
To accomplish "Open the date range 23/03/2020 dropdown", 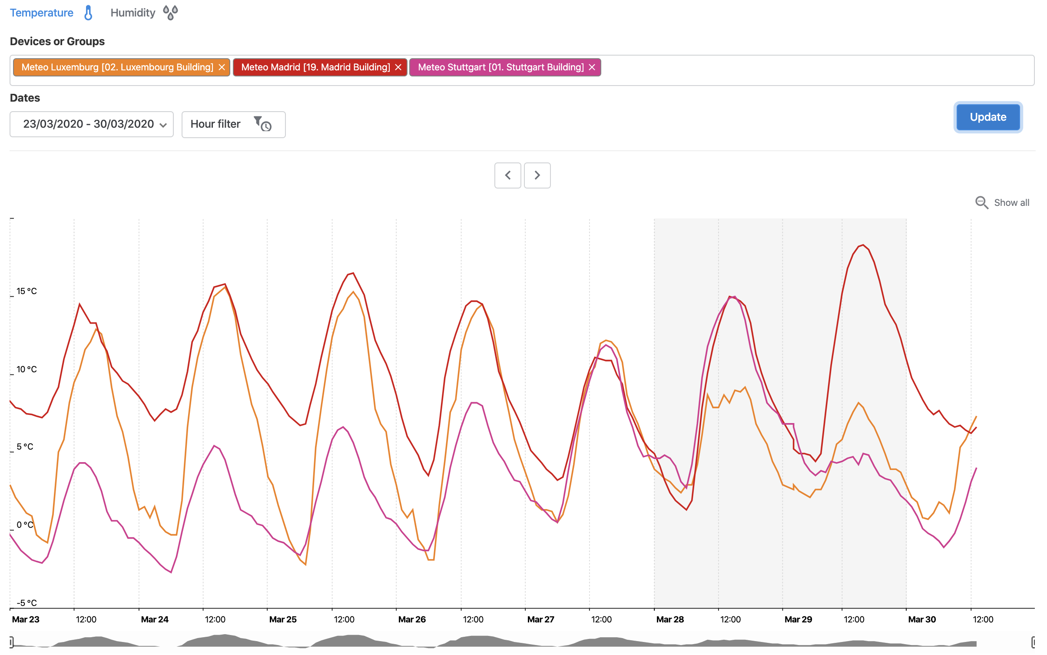I will (x=89, y=124).
